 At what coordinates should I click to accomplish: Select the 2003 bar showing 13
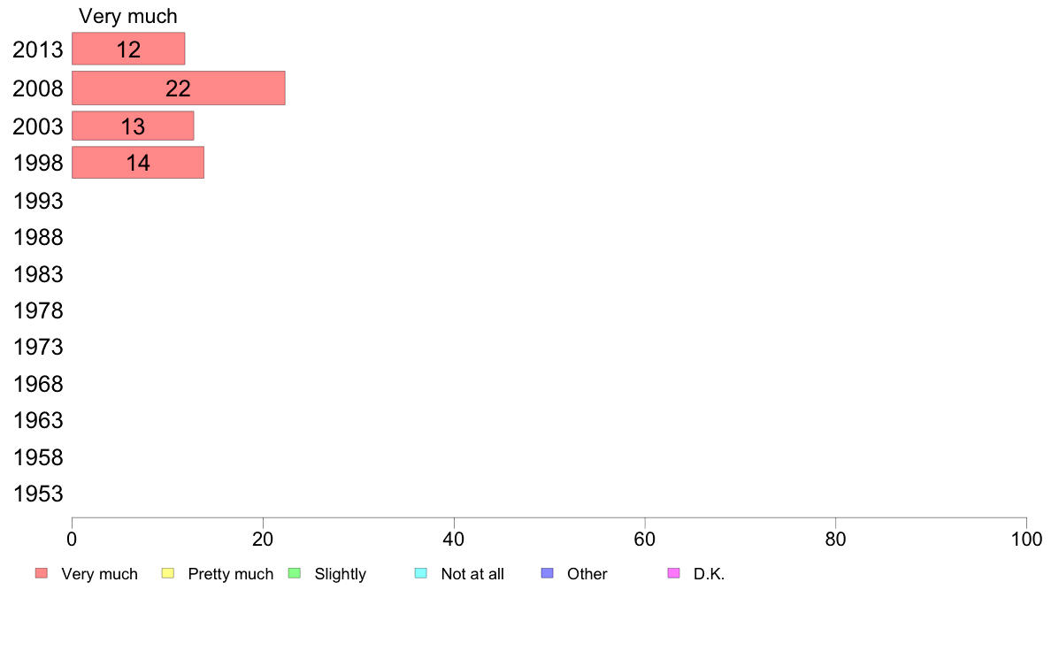pos(133,126)
